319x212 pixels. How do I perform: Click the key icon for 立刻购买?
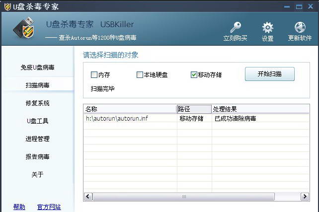click(x=235, y=27)
